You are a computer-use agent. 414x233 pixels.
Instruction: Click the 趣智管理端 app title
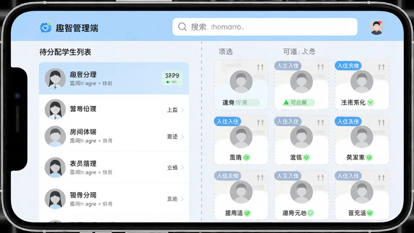click(77, 28)
